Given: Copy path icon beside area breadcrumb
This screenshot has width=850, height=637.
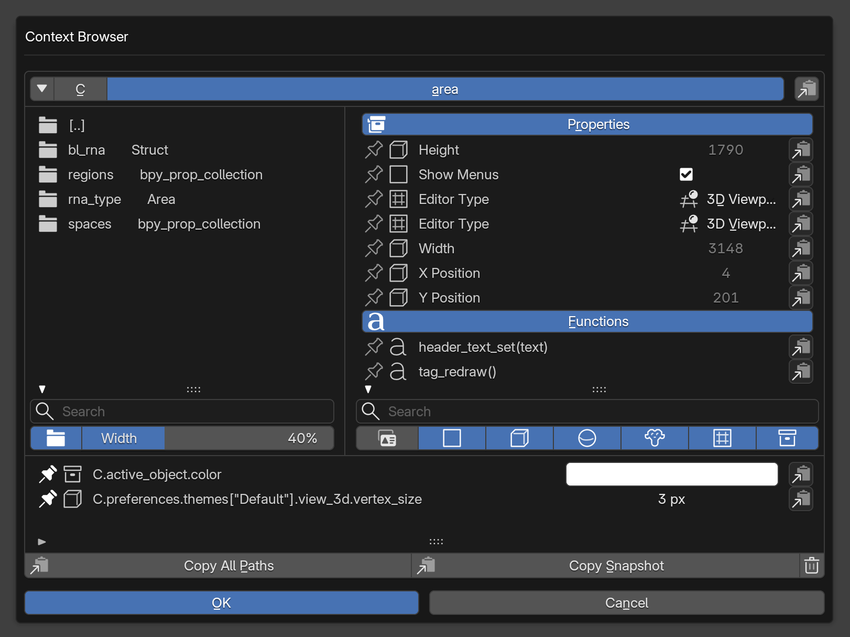Looking at the screenshot, I should pos(807,89).
